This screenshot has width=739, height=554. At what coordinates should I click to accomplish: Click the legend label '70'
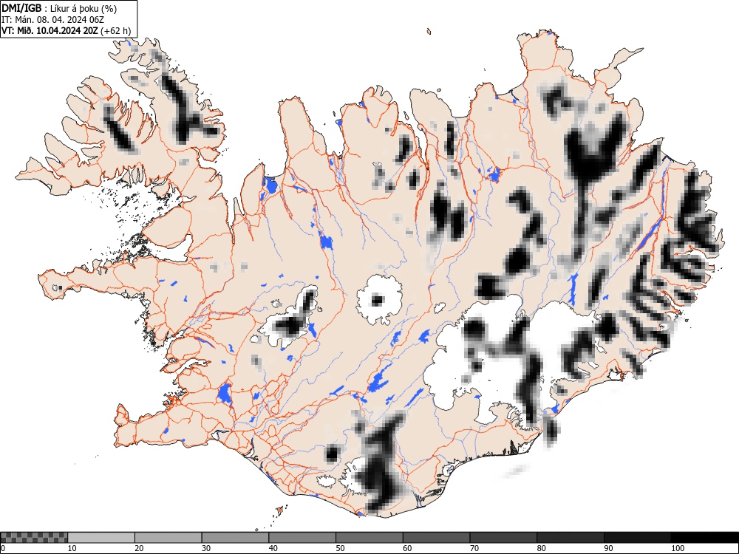[x=474, y=548]
